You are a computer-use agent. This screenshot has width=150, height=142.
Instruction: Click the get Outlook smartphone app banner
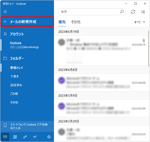coord(27,126)
